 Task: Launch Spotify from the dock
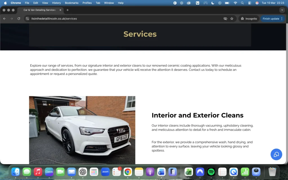(x=211, y=172)
